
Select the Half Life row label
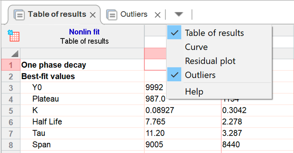pyautogui.click(x=47, y=122)
